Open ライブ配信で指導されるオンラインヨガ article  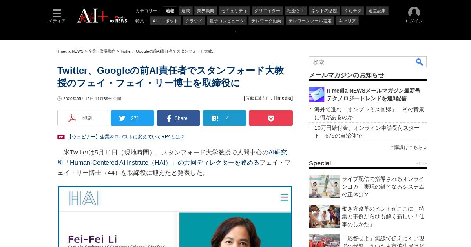[383, 187]
